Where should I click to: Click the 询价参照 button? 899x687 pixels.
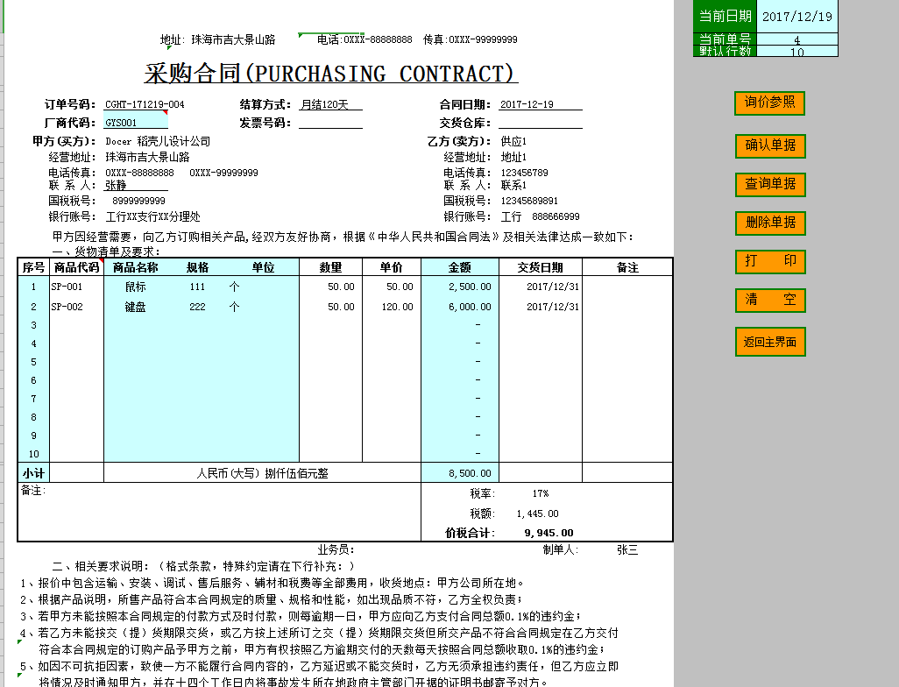pos(769,103)
